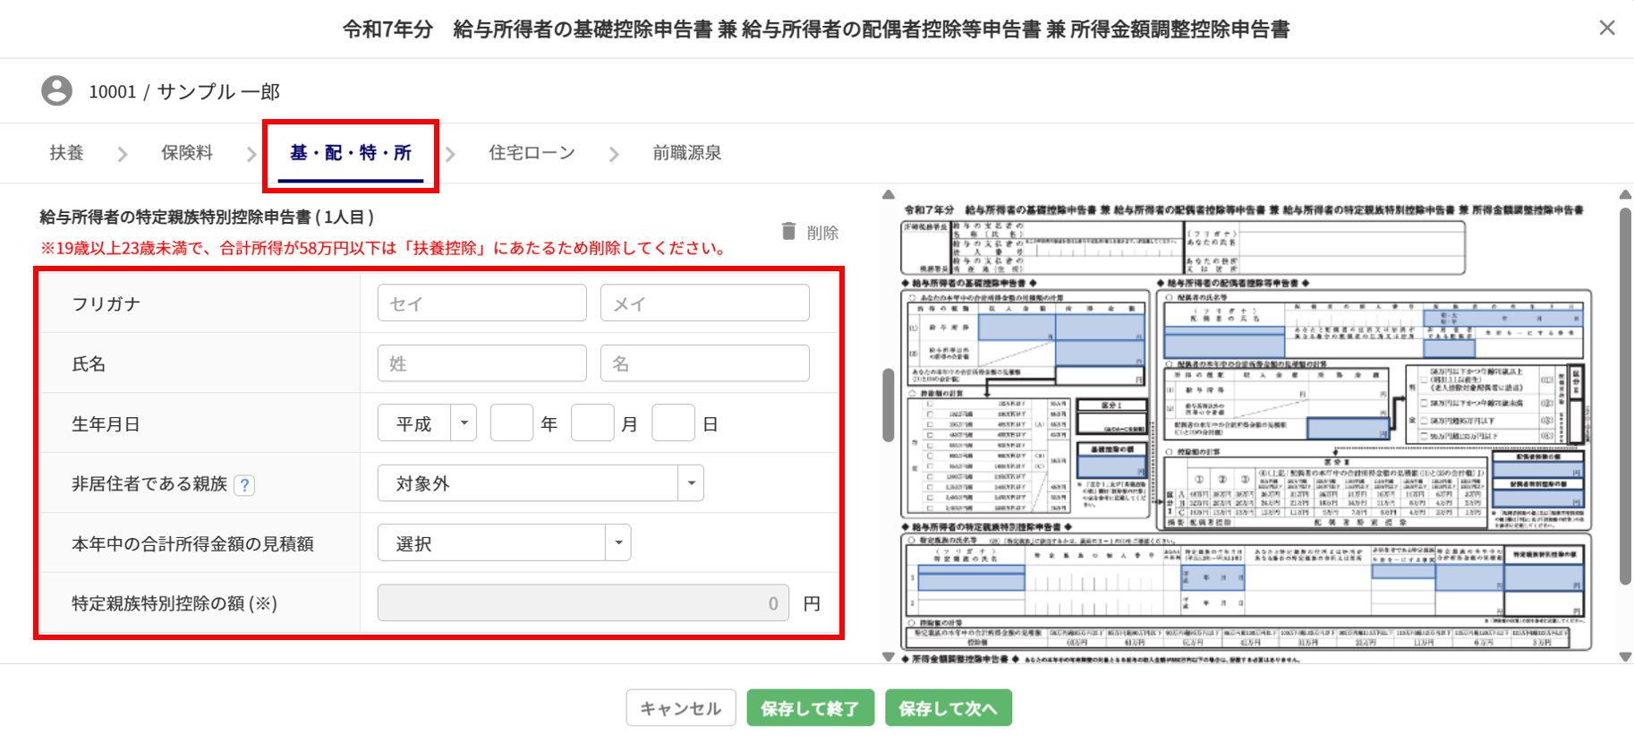Click the trash icon to delete entry
1634x751 pixels.
788,232
